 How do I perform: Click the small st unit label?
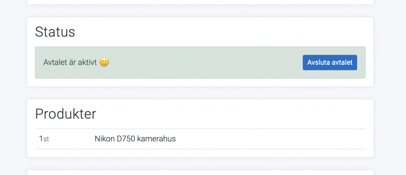tap(46, 139)
